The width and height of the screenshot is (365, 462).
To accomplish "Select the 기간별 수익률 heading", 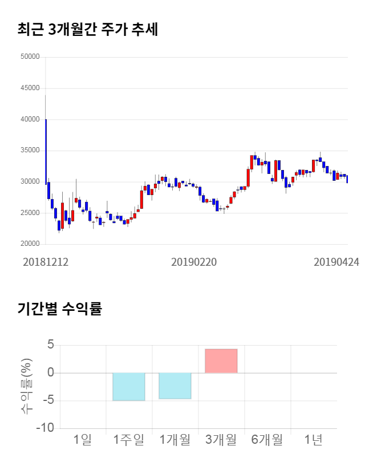I will point(59,309).
